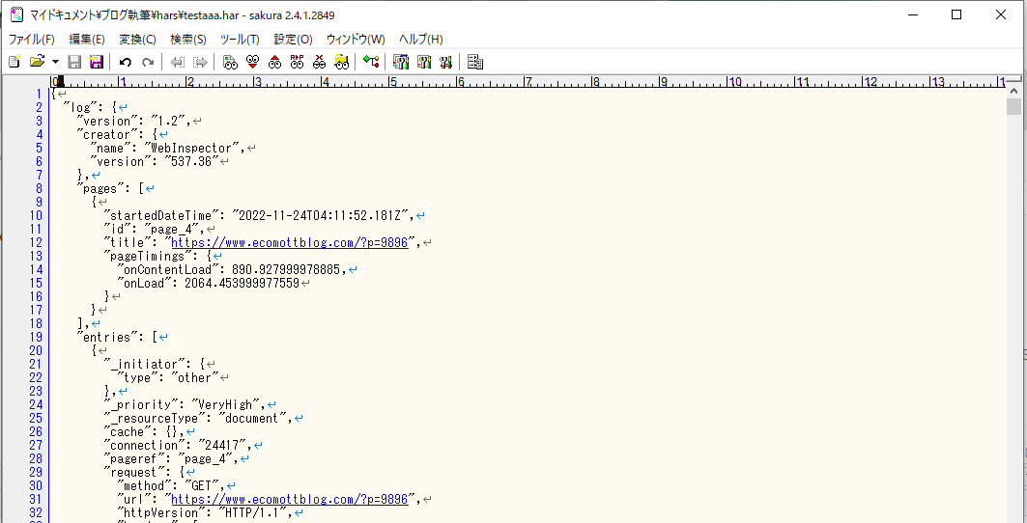
Task: Click the "other" type value
Action: 194,377
